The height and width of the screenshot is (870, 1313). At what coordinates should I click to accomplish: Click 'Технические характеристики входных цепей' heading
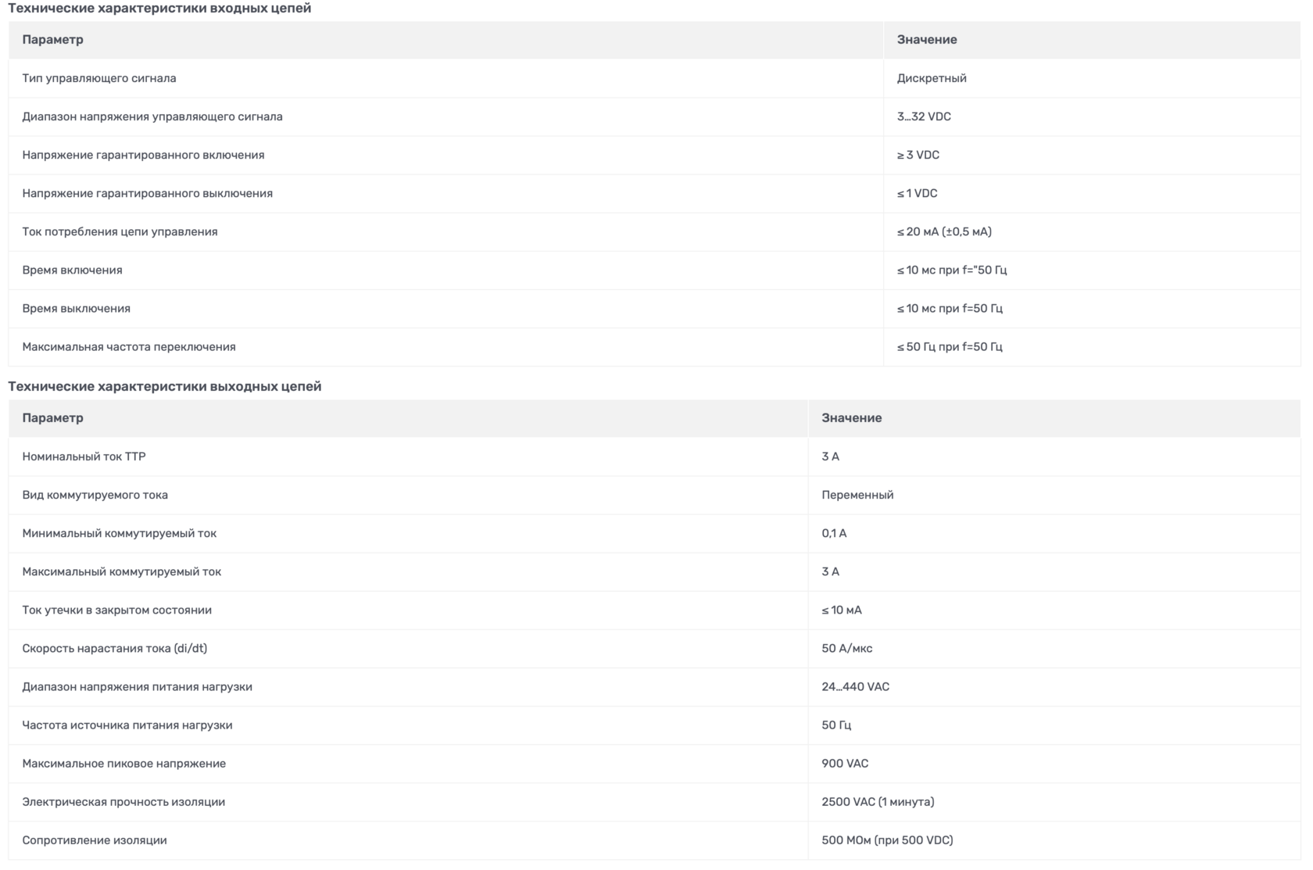(159, 8)
